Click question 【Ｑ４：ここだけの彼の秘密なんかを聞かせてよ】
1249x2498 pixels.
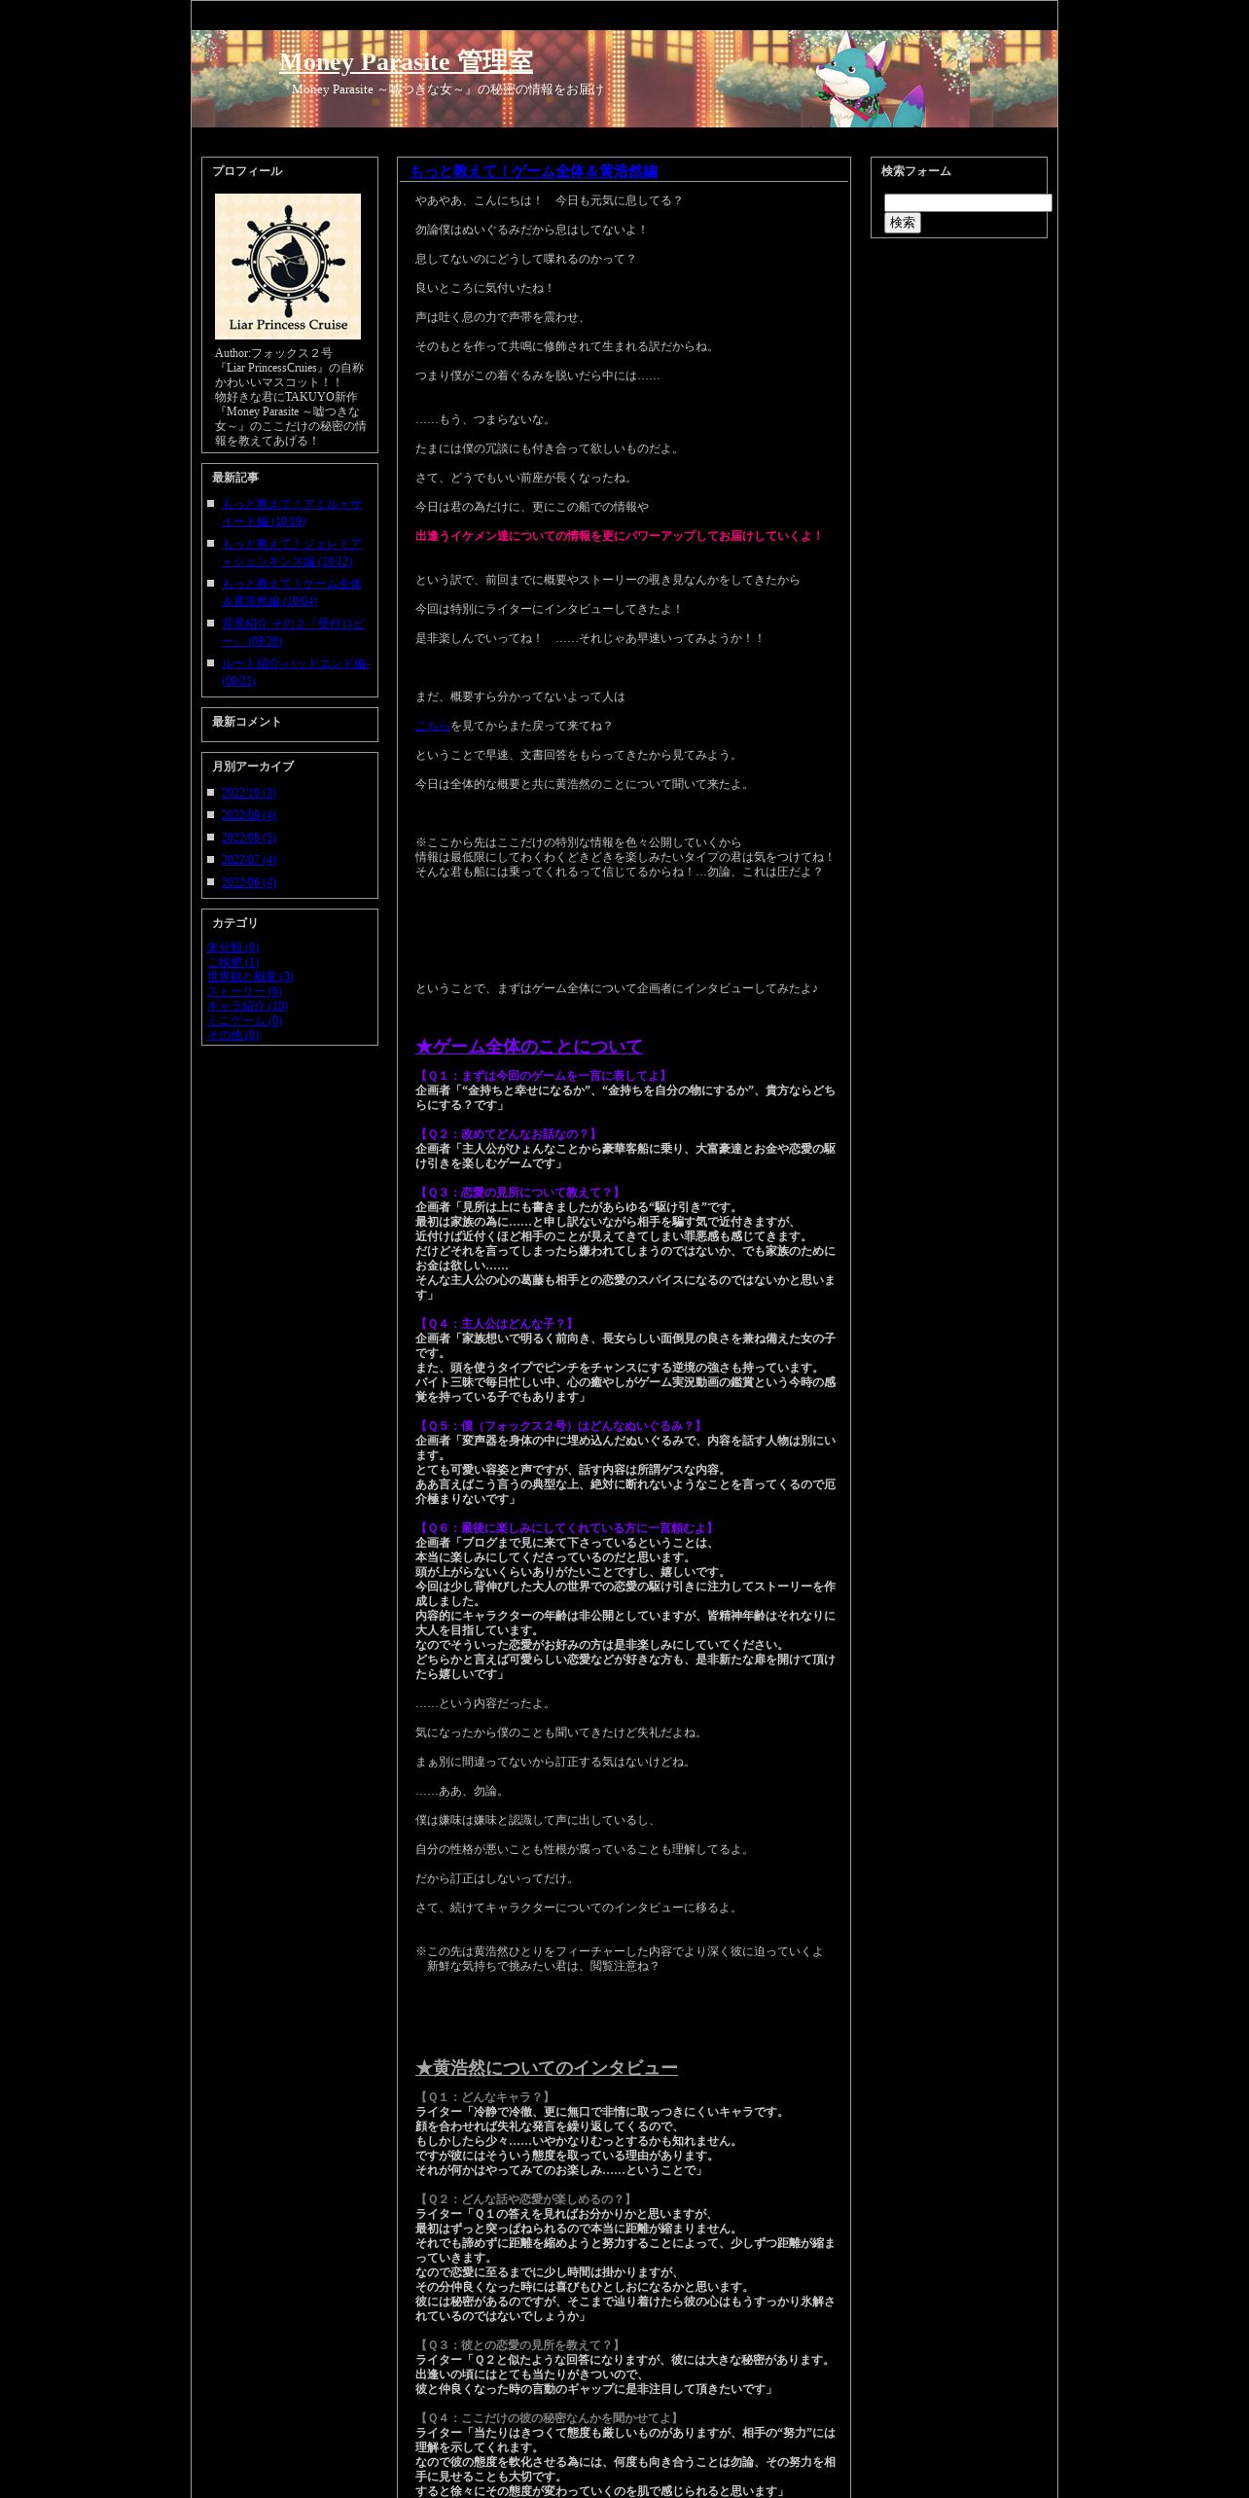[x=549, y=2418]
